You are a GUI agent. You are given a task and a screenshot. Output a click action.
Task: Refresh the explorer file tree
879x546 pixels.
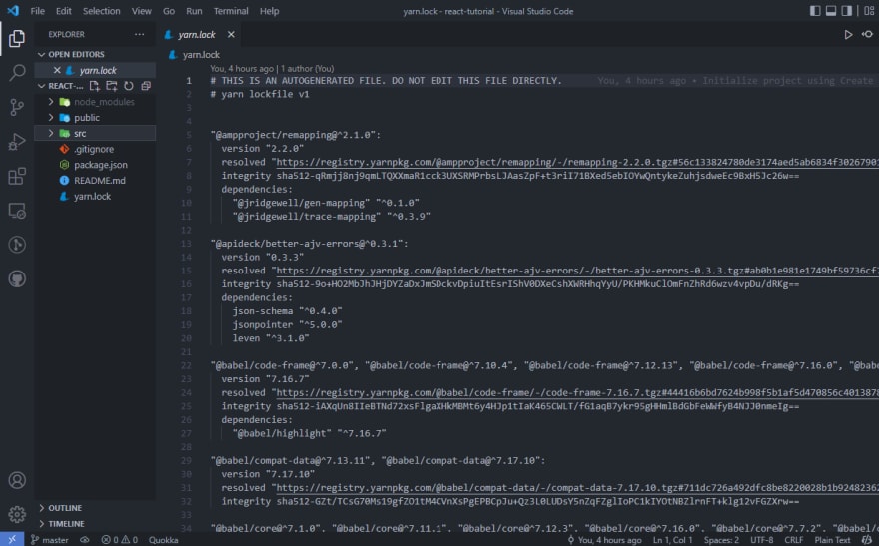[129, 86]
